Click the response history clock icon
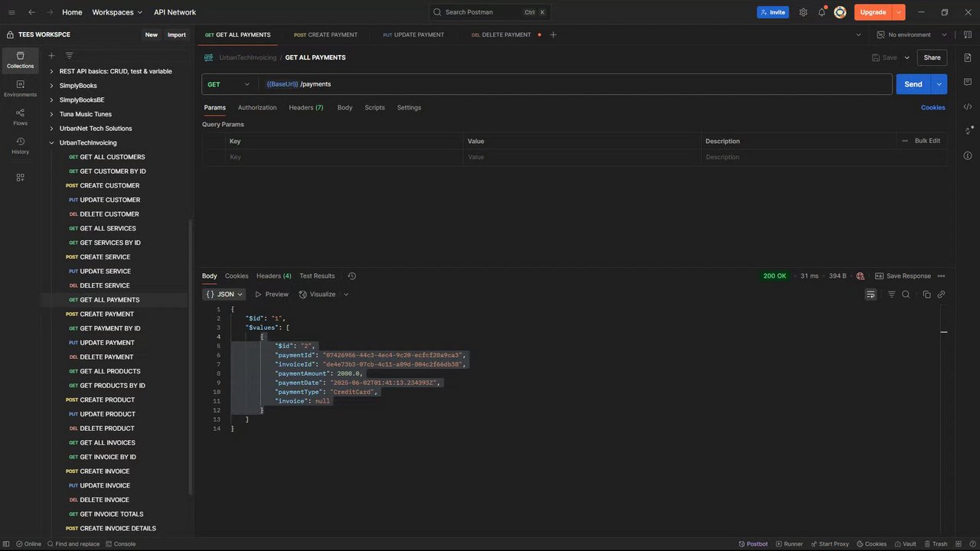This screenshot has width=980, height=551. 351,276
